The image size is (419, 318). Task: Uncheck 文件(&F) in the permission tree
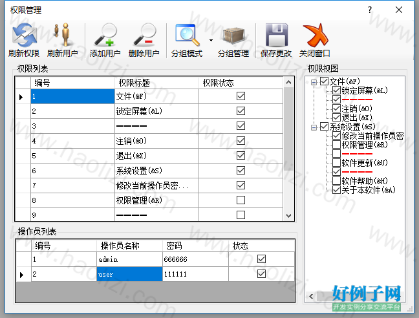[325, 81]
